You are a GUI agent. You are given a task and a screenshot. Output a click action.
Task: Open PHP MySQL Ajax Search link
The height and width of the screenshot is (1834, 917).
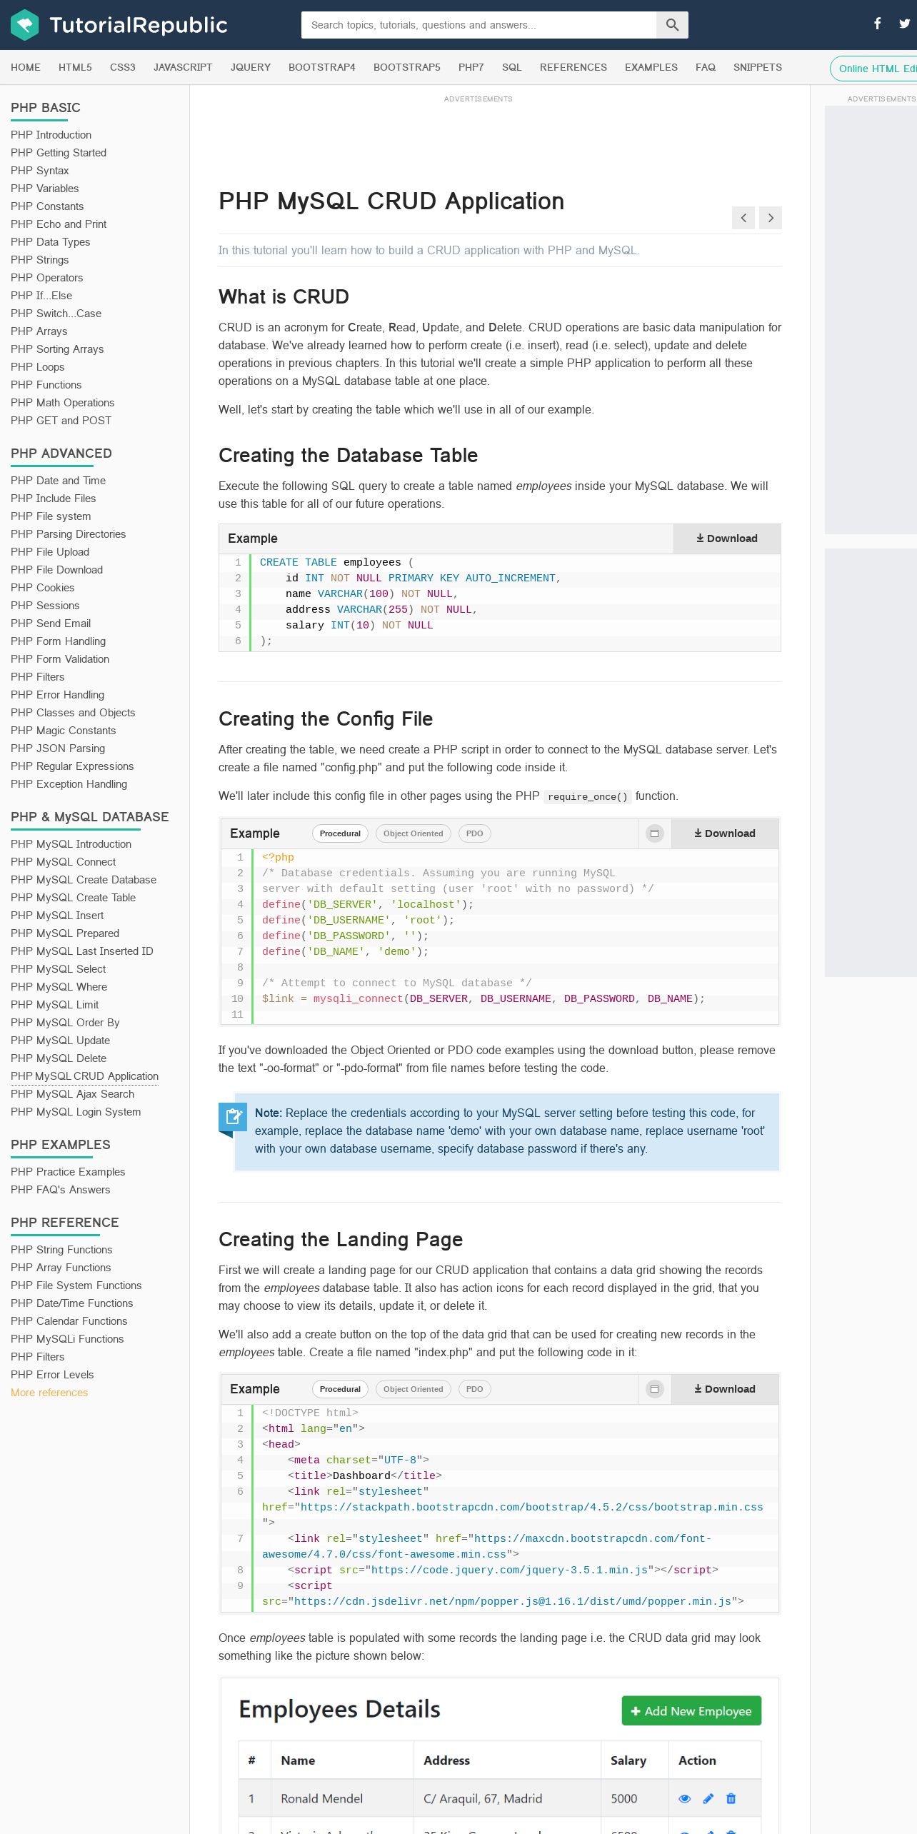pos(73,1094)
